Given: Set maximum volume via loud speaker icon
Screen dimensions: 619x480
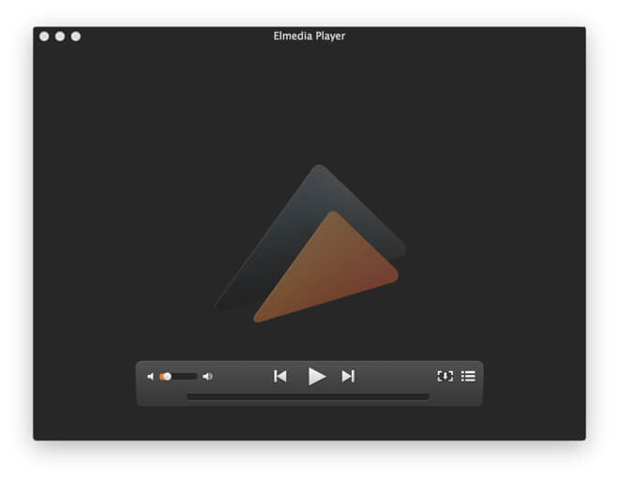Looking at the screenshot, I should click(x=207, y=377).
